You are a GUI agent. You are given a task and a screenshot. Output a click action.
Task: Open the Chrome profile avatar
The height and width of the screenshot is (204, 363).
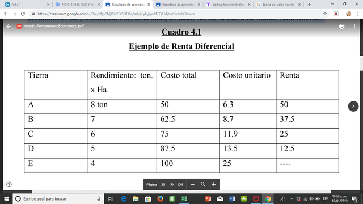click(348, 14)
